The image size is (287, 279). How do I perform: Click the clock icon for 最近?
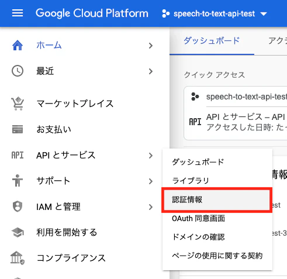[x=18, y=71]
